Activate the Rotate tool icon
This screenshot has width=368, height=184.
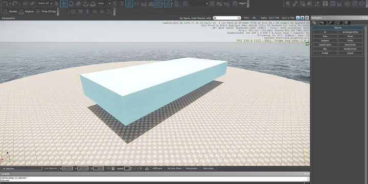point(72,4)
